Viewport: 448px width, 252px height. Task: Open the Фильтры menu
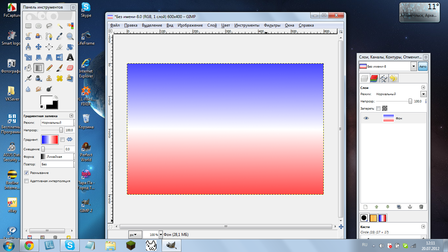coord(272,25)
